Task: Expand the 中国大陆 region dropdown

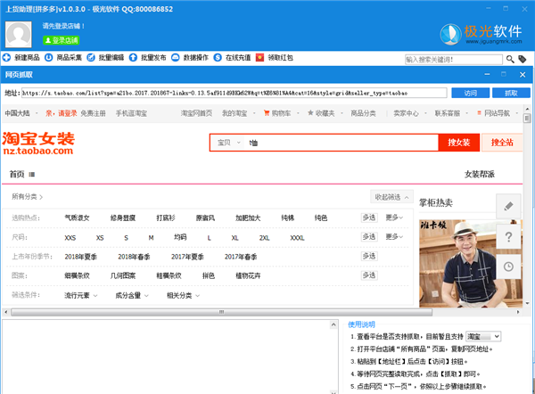Action: point(21,113)
